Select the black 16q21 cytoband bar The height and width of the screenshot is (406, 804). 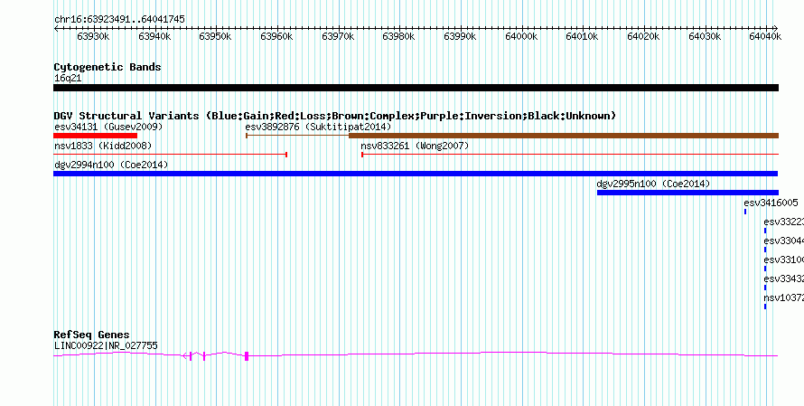click(x=416, y=88)
